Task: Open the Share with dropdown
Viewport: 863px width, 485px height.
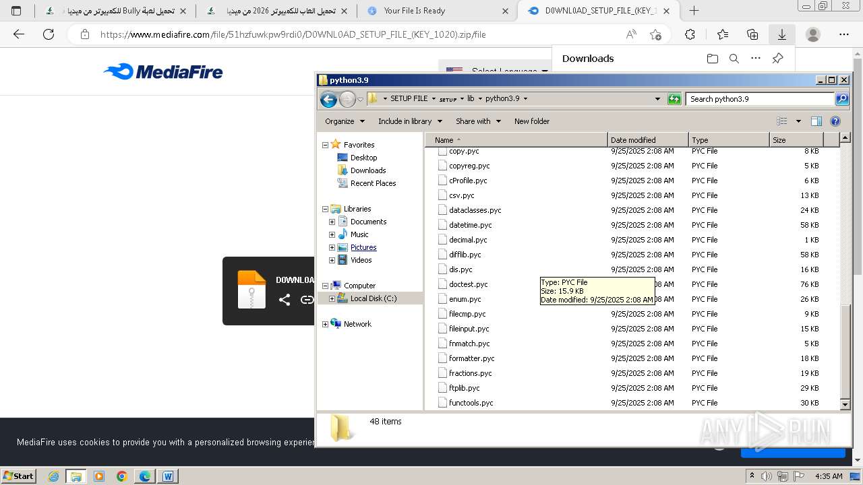Action: [x=479, y=121]
